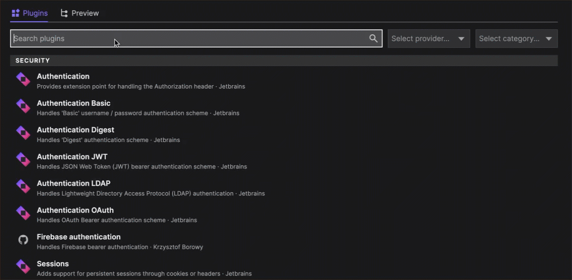572x280 pixels.
Task: Click the Security section header
Action: point(32,60)
